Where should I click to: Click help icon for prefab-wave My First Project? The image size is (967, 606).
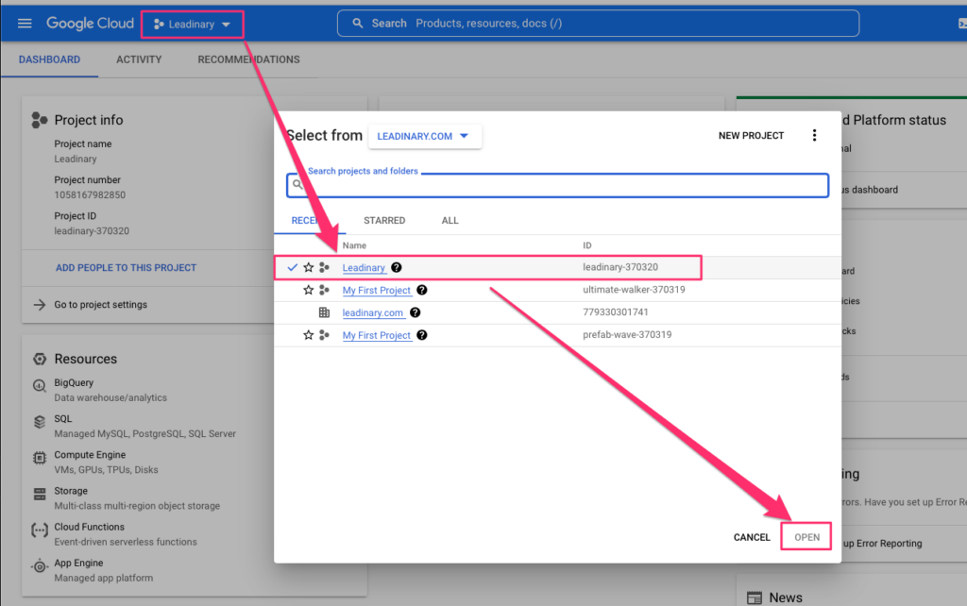point(422,335)
